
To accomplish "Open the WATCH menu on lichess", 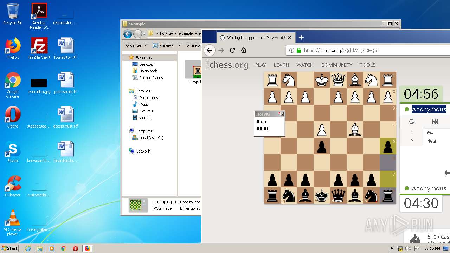I will [305, 65].
